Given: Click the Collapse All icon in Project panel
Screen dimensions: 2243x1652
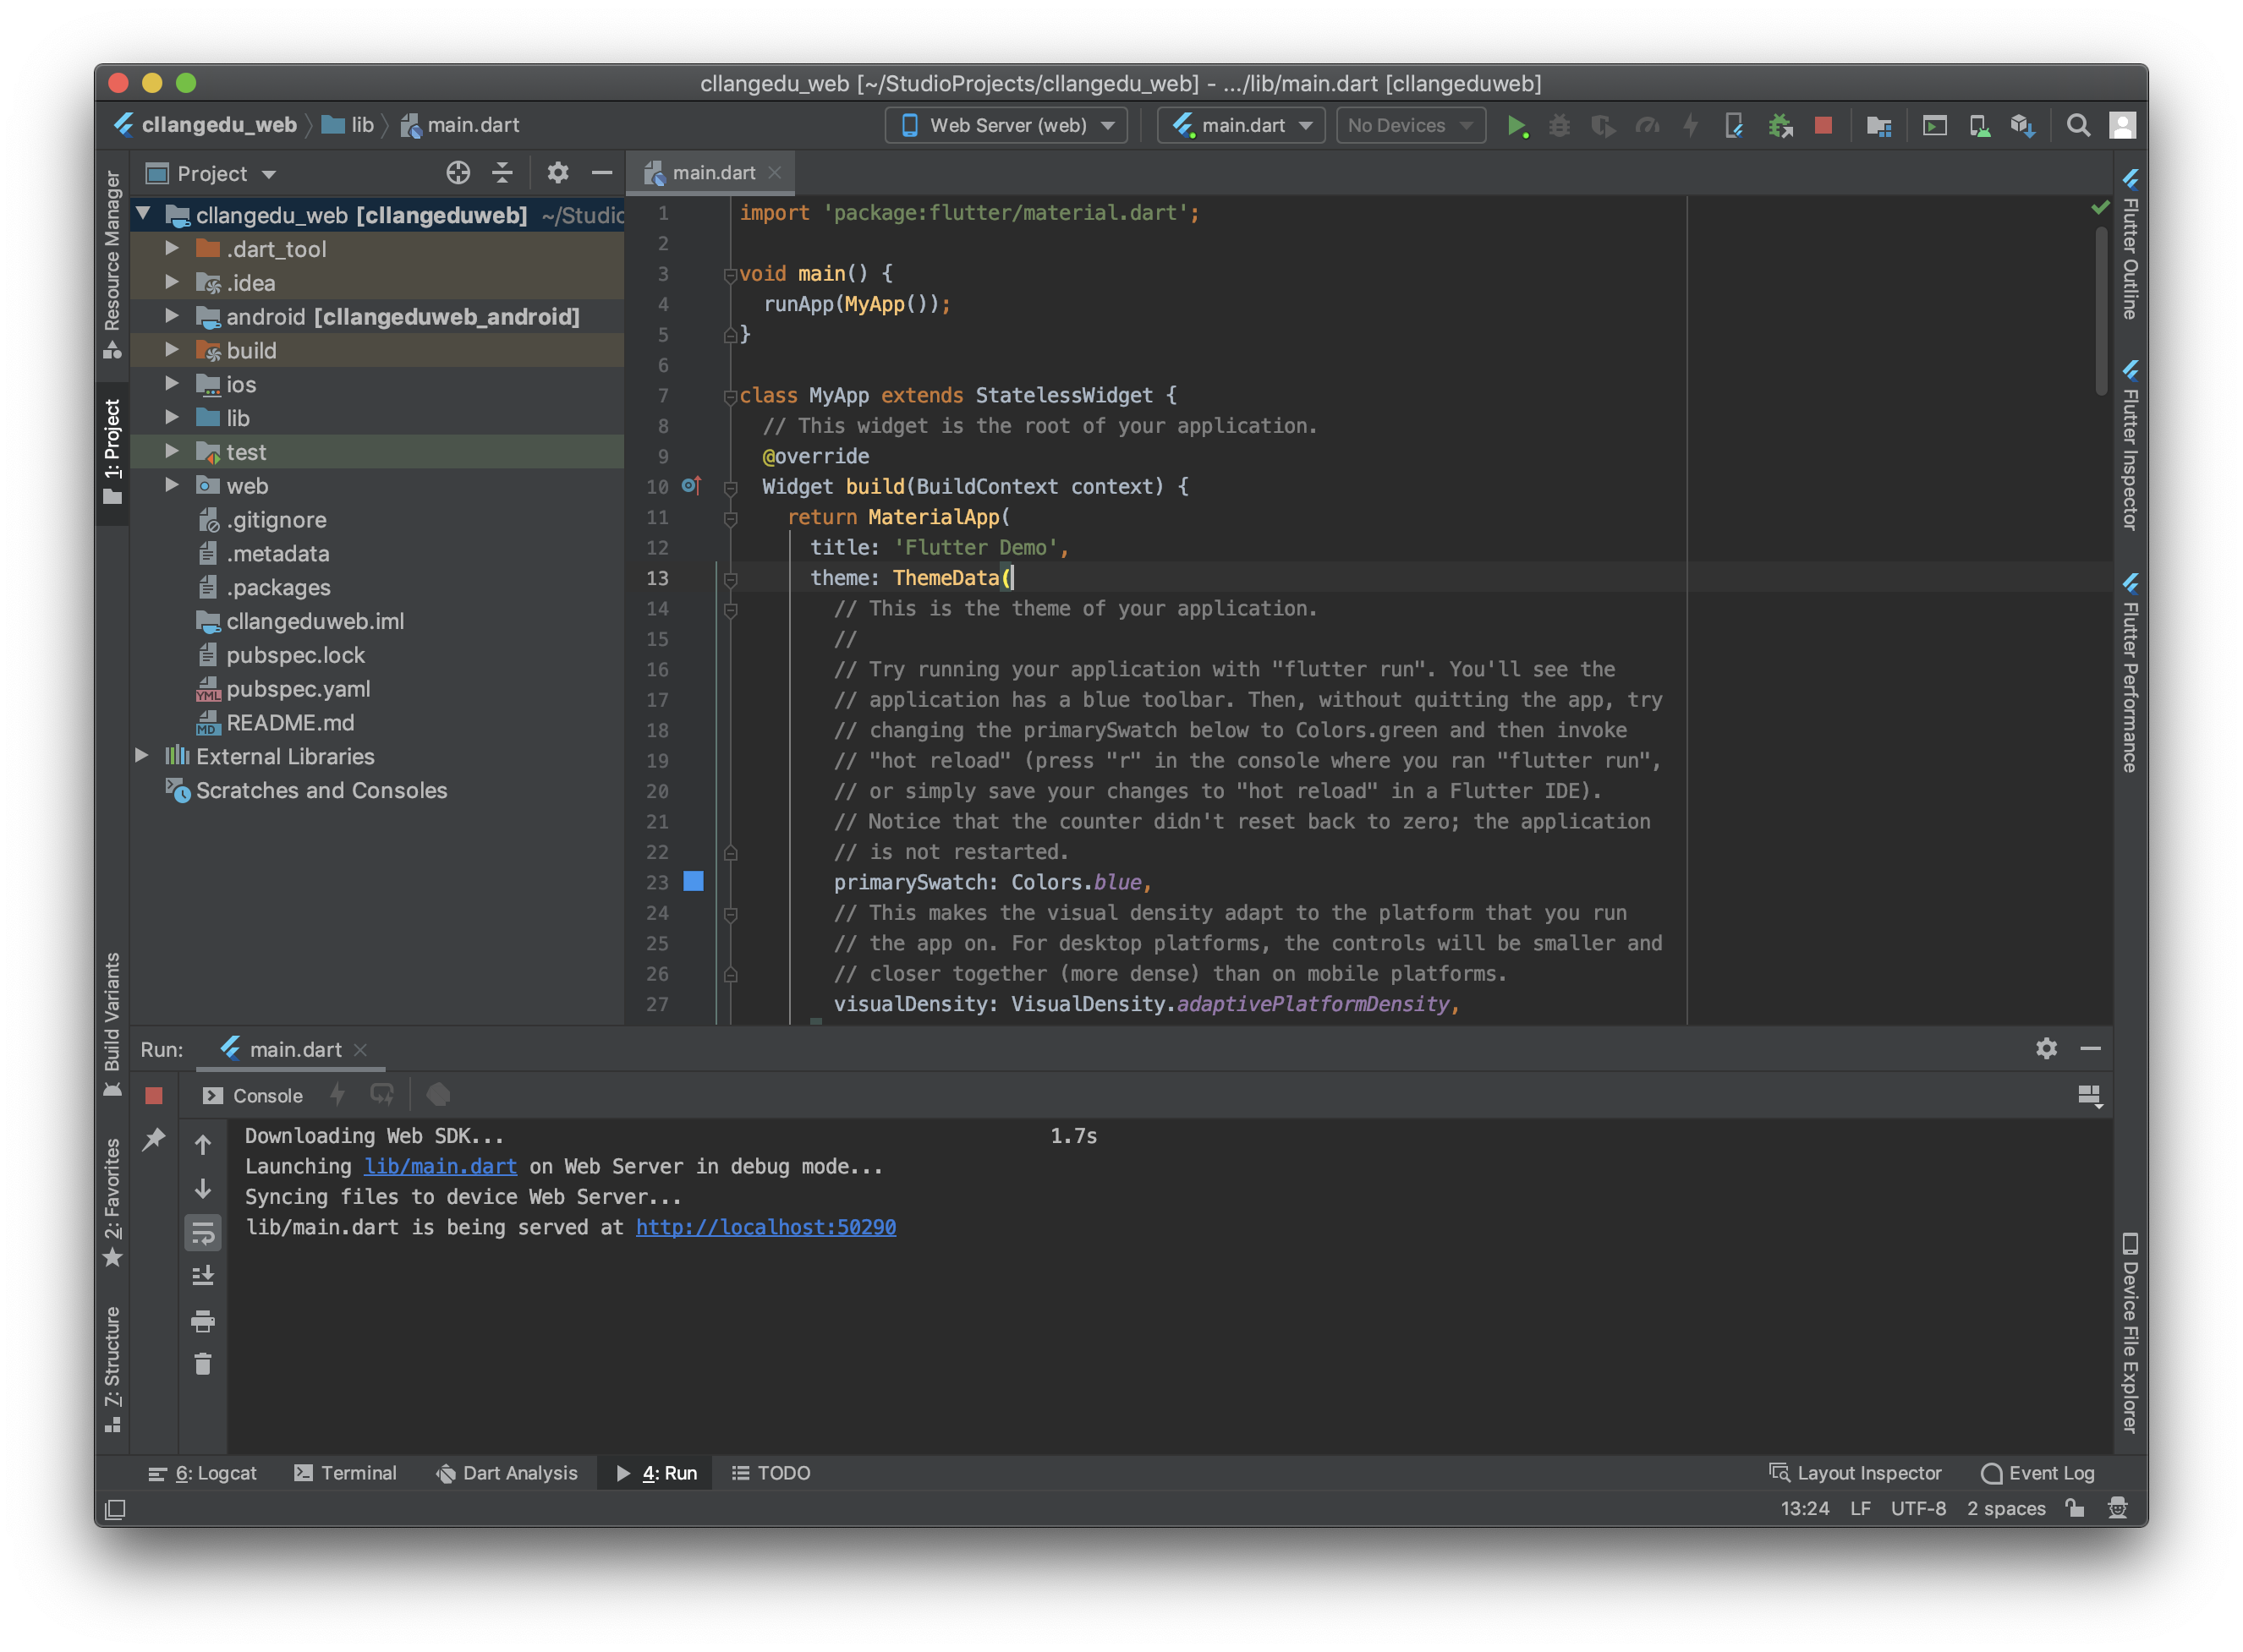Looking at the screenshot, I should [x=502, y=173].
